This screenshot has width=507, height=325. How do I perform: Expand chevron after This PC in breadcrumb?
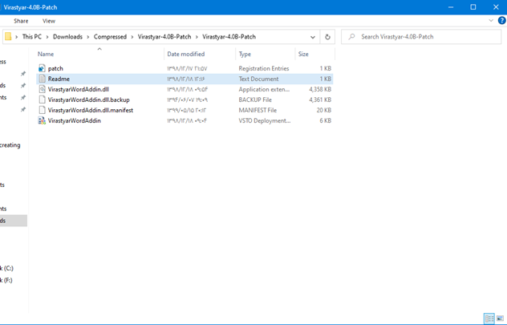[47, 37]
